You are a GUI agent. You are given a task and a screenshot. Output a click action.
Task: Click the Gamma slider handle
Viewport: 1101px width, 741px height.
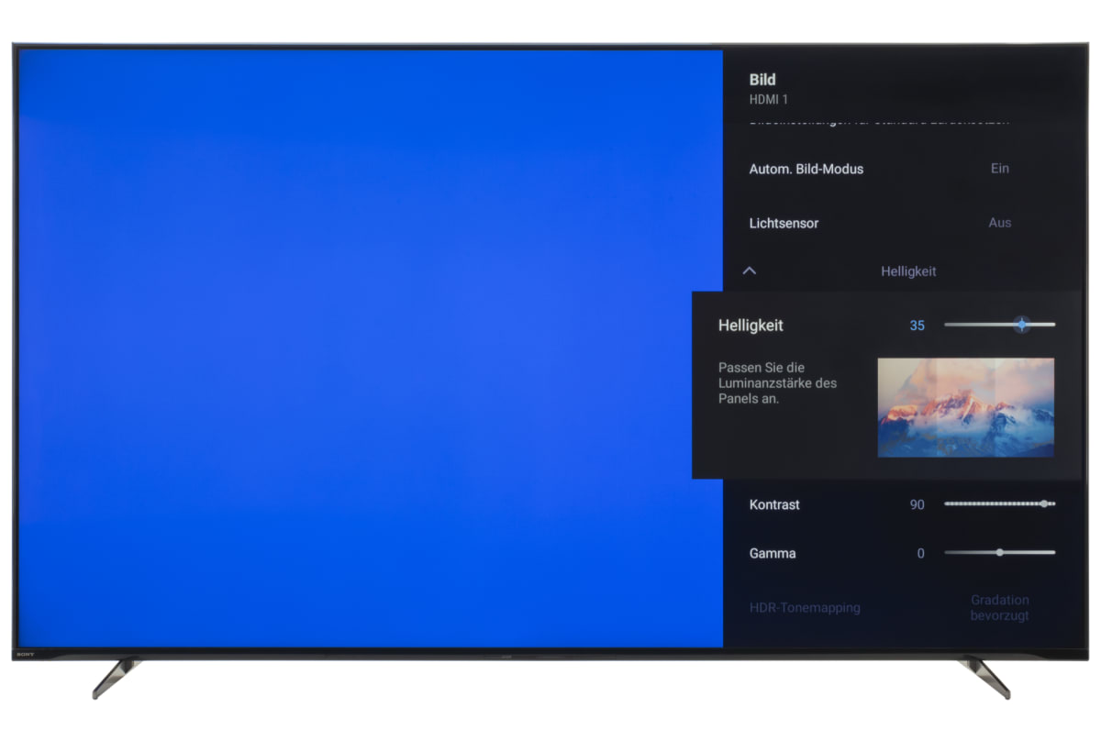(999, 552)
